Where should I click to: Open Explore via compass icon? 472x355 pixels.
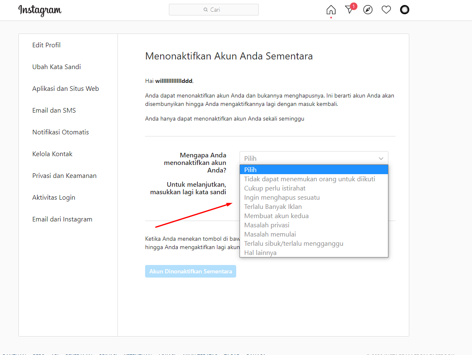coord(367,9)
